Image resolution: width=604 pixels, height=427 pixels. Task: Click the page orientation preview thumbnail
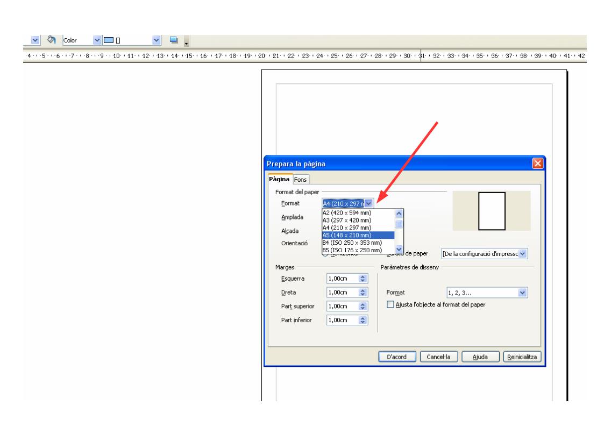click(x=492, y=211)
